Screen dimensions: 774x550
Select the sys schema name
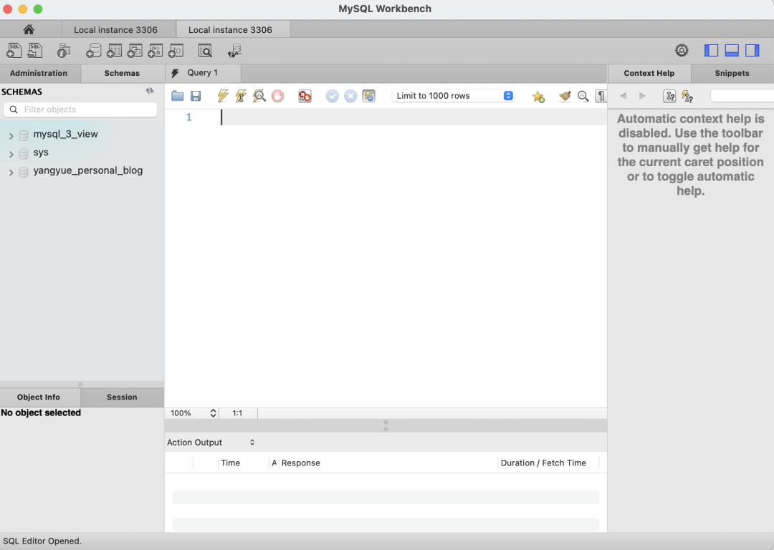click(41, 153)
